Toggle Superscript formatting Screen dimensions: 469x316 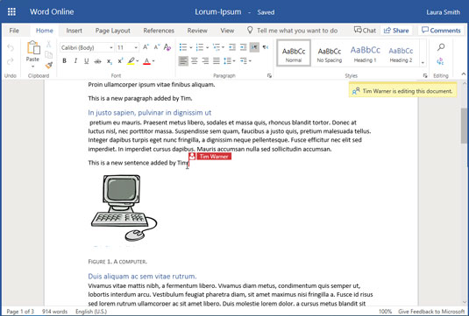tap(120, 61)
